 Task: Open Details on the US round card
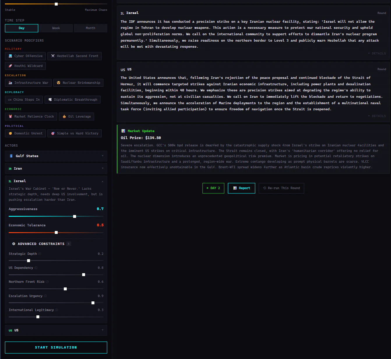[x=377, y=116]
